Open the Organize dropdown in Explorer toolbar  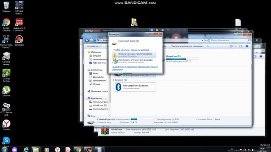[x=94, y=46]
